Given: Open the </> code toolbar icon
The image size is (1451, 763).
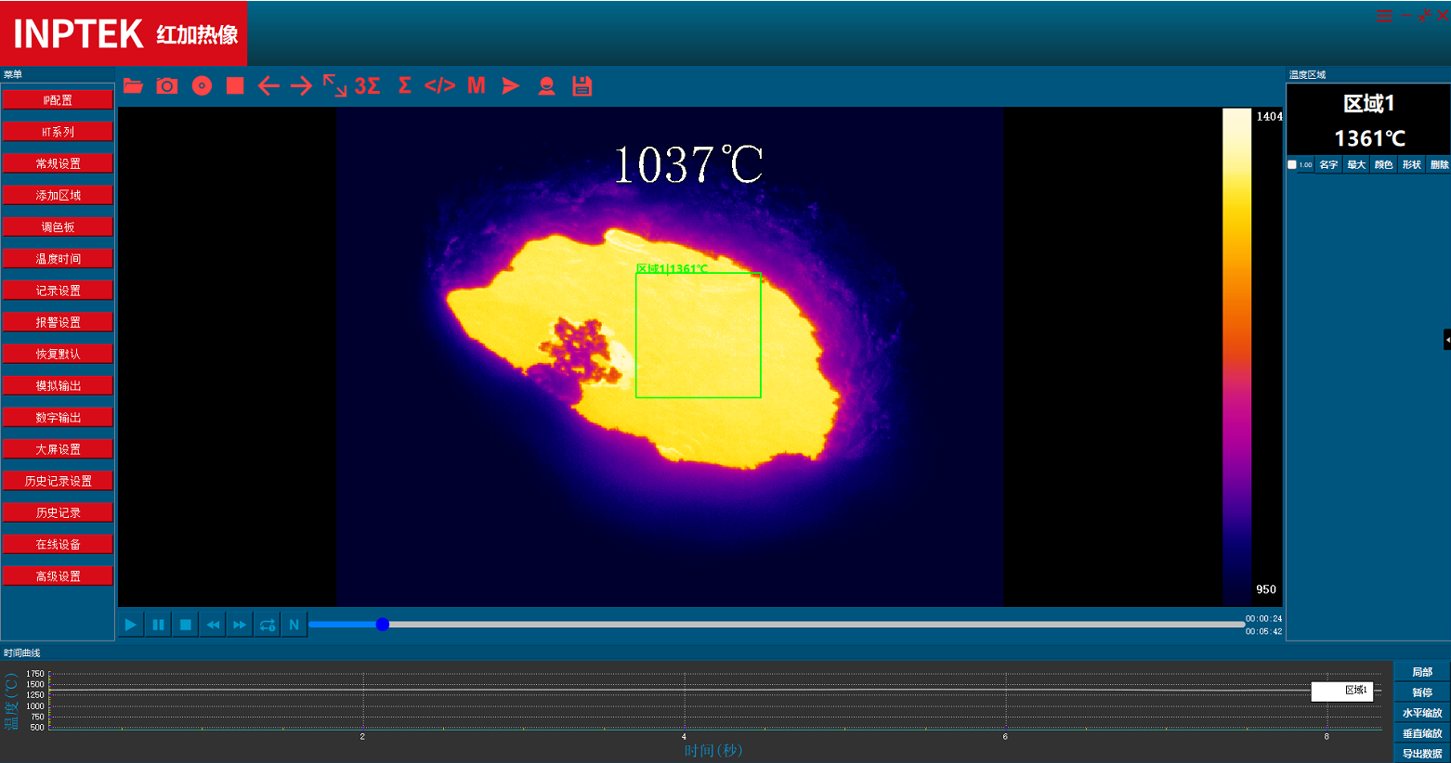Looking at the screenshot, I should point(439,86).
